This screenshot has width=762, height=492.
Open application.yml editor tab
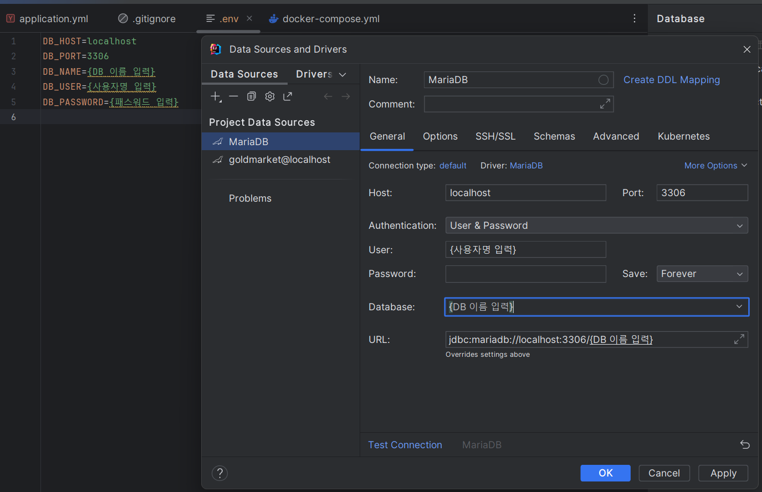coord(48,19)
